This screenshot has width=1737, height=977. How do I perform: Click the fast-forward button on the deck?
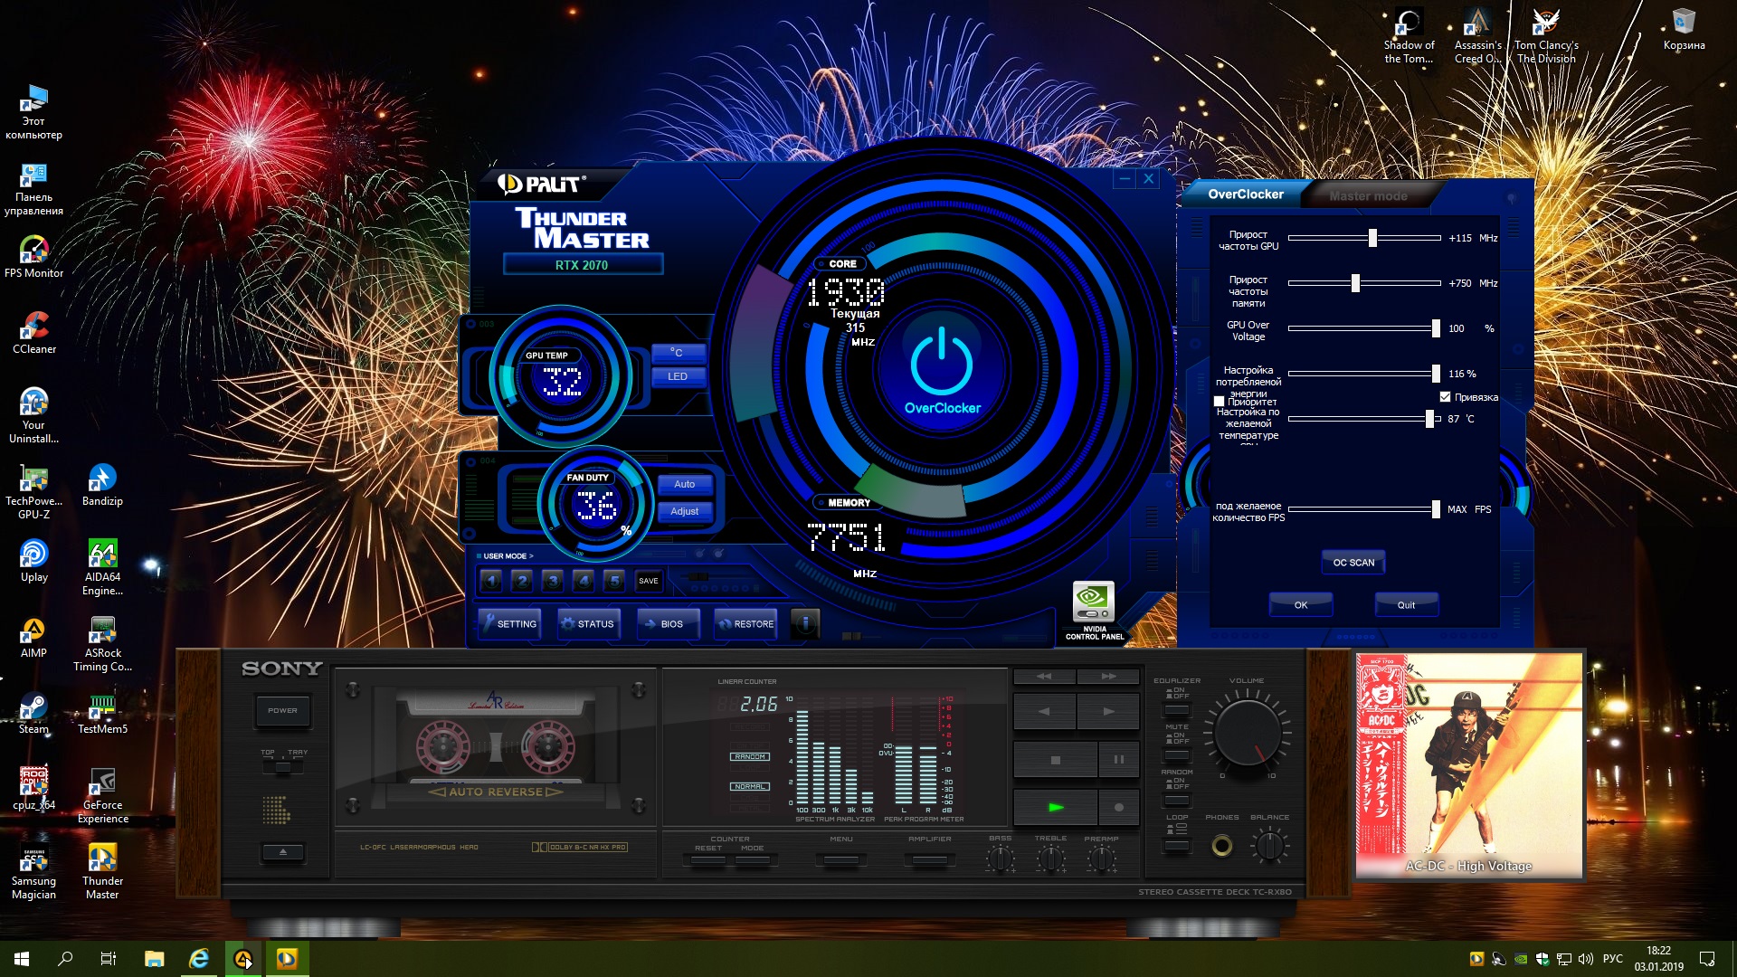click(1108, 677)
